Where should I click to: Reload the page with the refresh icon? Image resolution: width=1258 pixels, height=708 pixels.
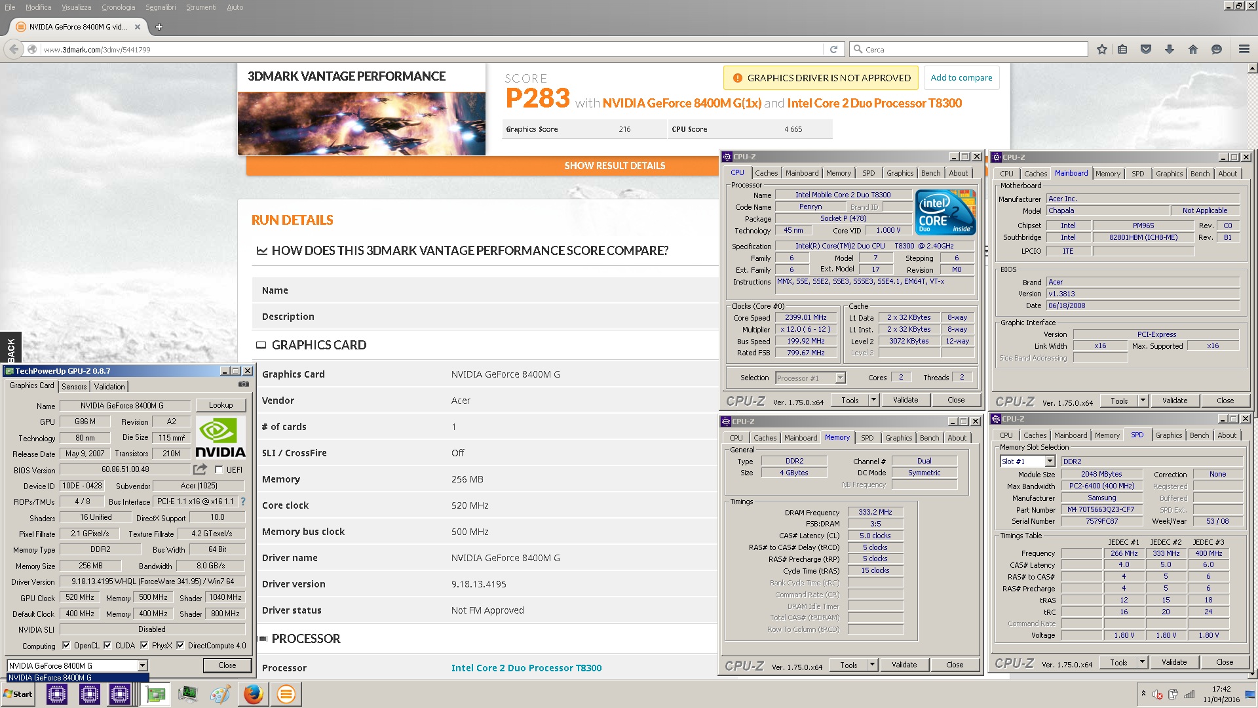point(833,49)
